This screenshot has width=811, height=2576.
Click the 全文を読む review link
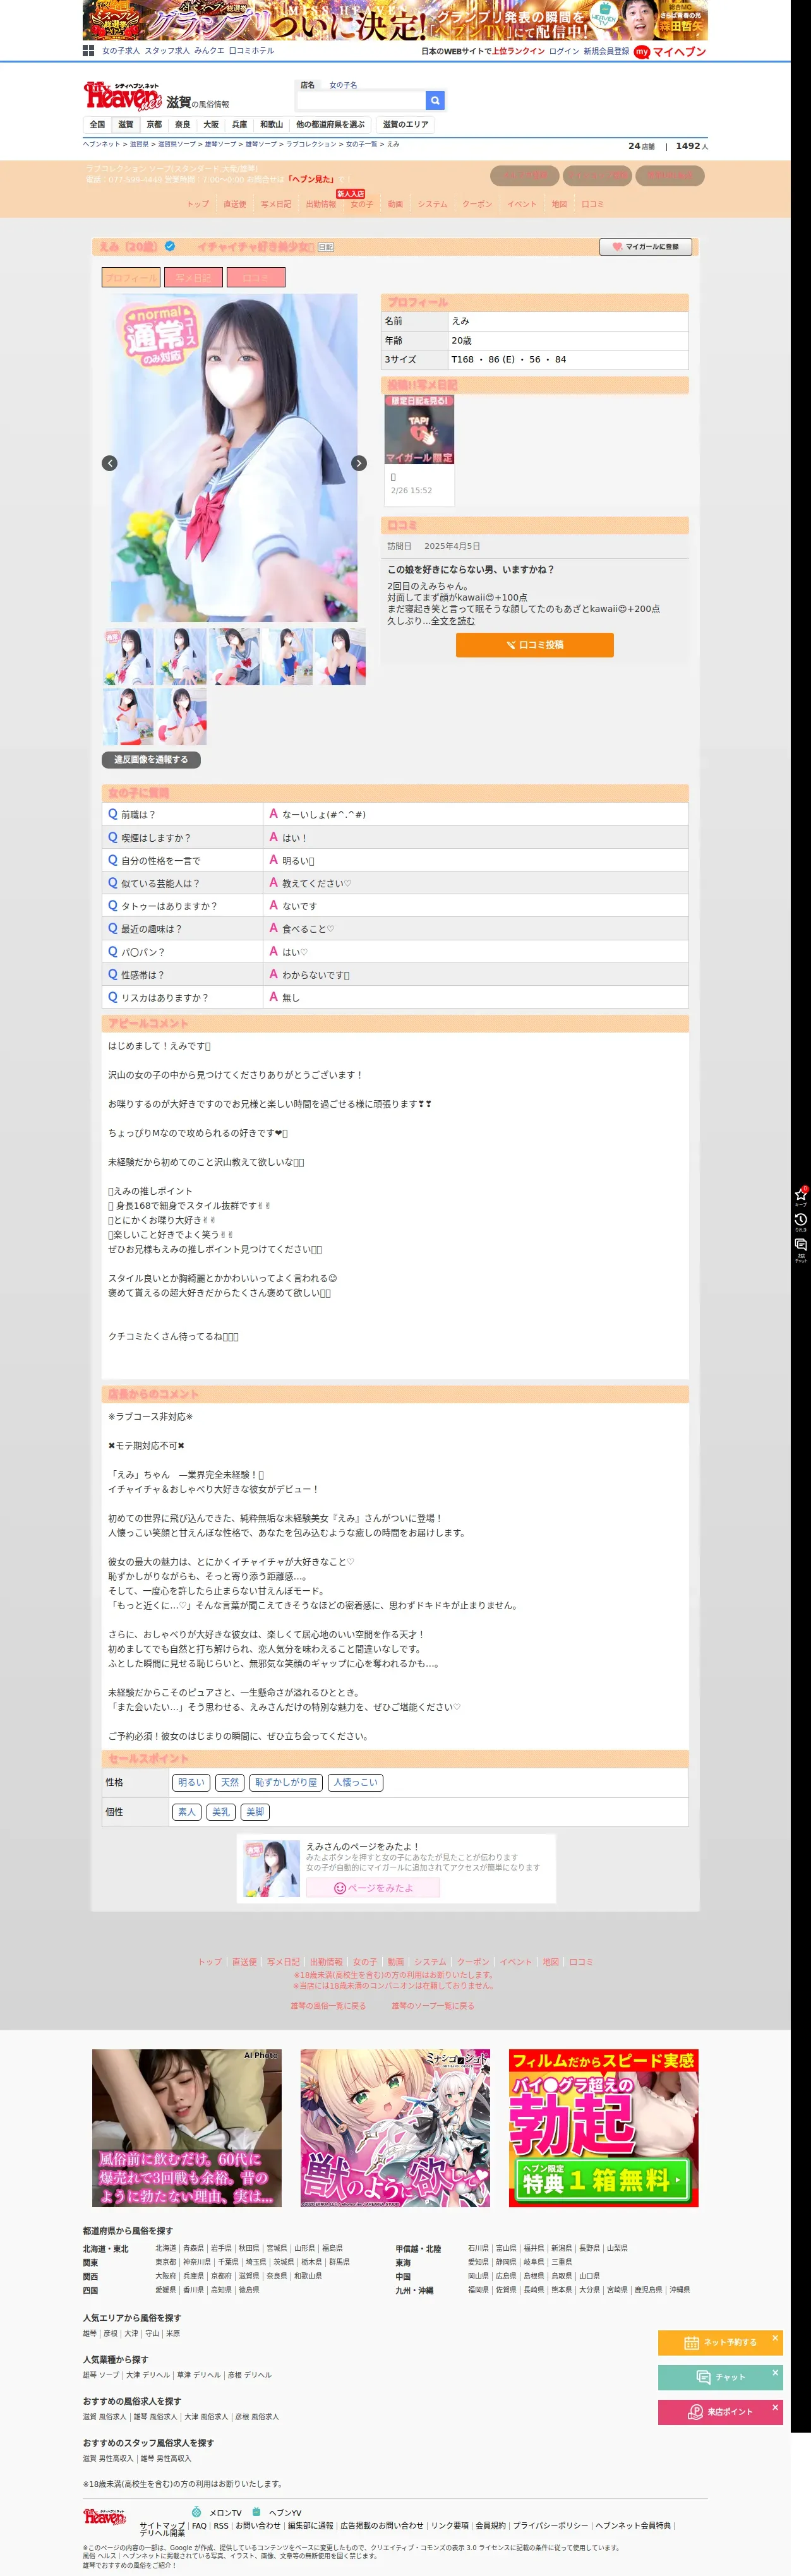coord(453,621)
